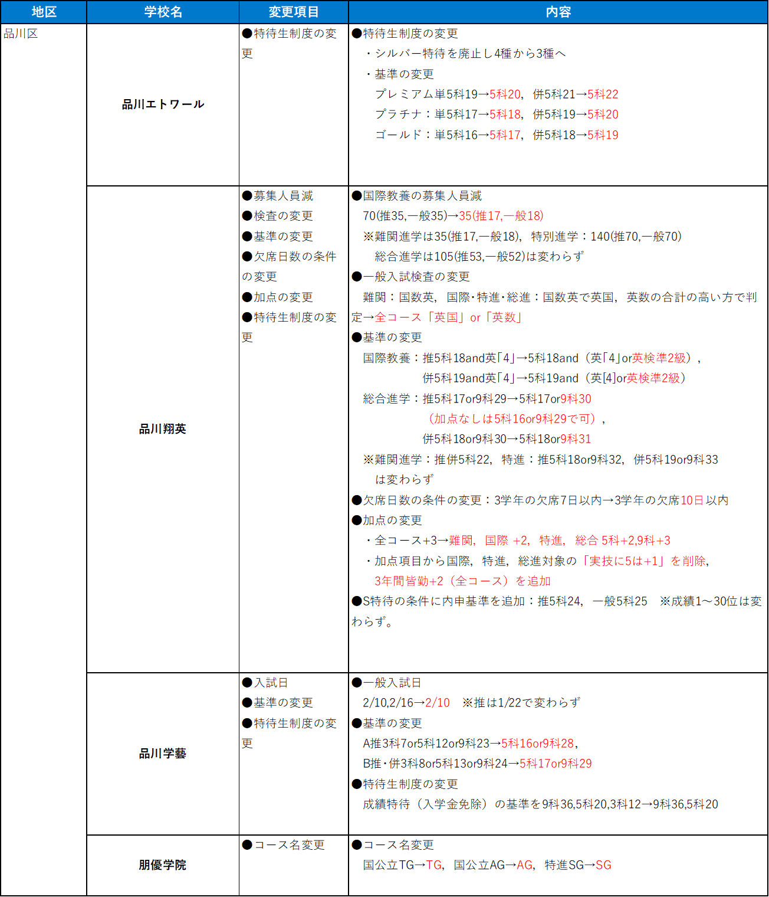Click the 国際教養：推5科18and英「4」 line
The image size is (769, 897).
pyautogui.click(x=532, y=358)
